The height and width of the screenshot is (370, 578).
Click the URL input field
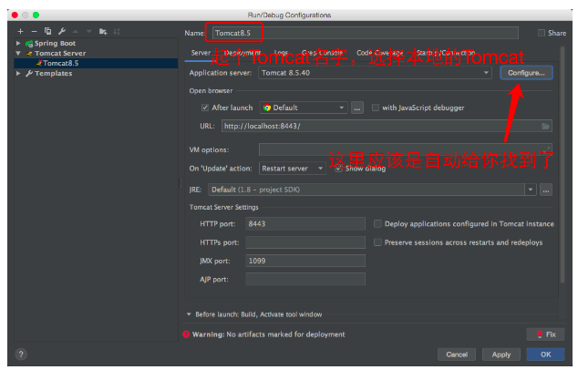pos(387,126)
